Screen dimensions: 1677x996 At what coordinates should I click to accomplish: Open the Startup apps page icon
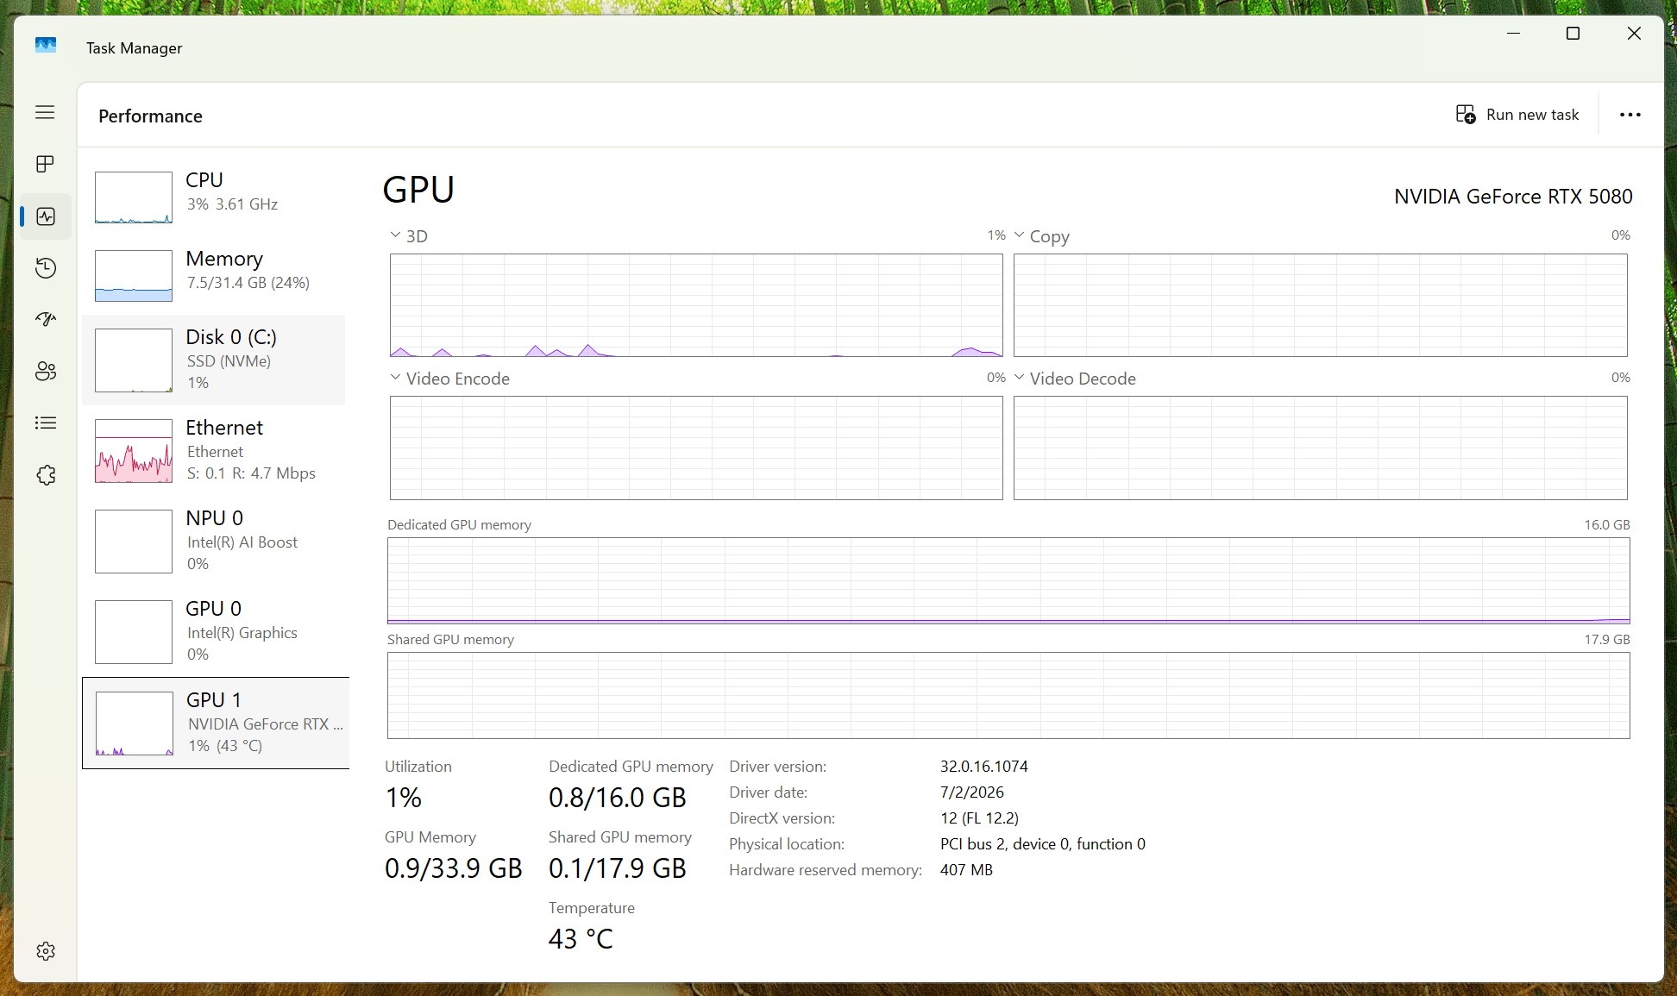46,319
